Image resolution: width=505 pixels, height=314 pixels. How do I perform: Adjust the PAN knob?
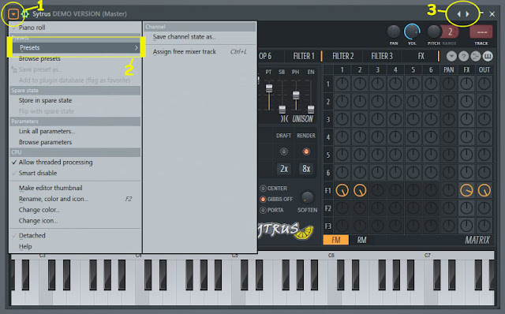point(394,32)
